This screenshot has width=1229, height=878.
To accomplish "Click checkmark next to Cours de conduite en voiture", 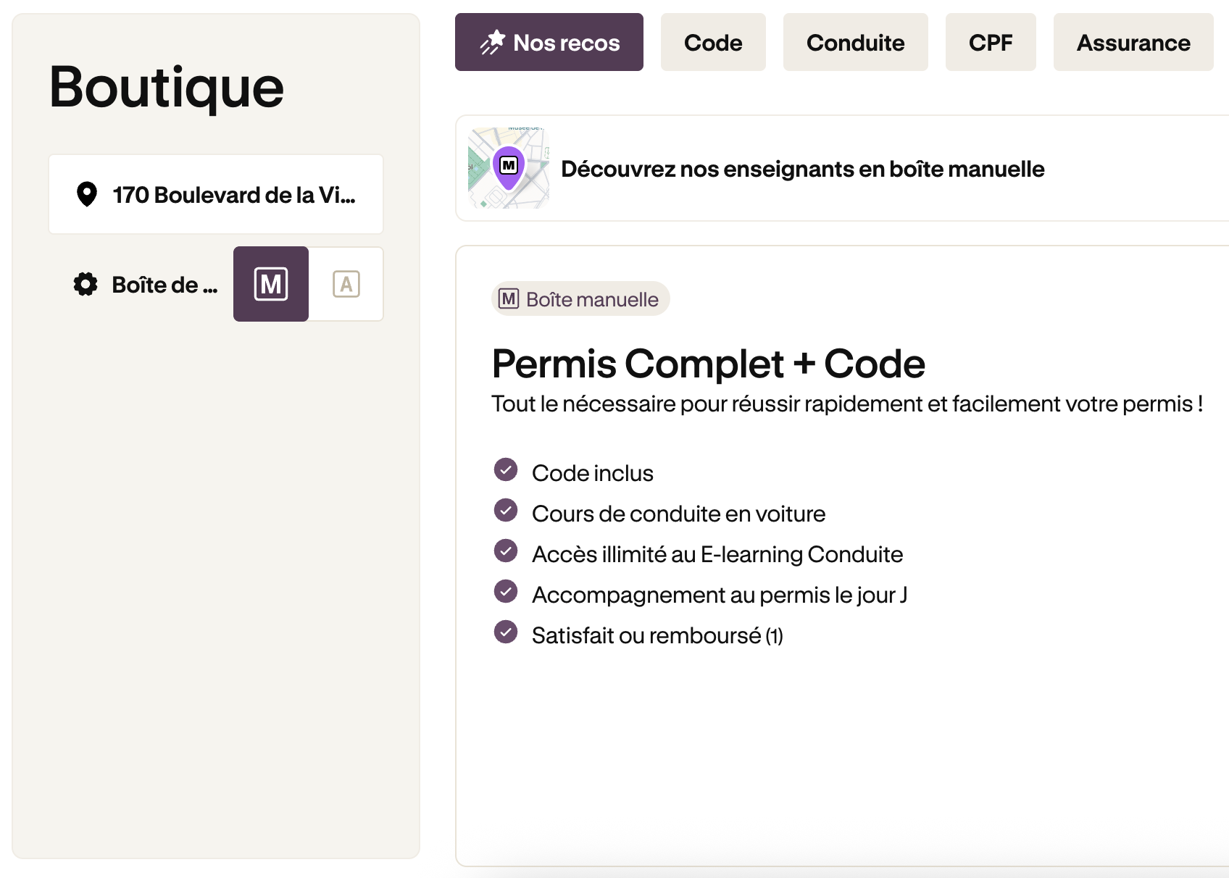I will 506,510.
